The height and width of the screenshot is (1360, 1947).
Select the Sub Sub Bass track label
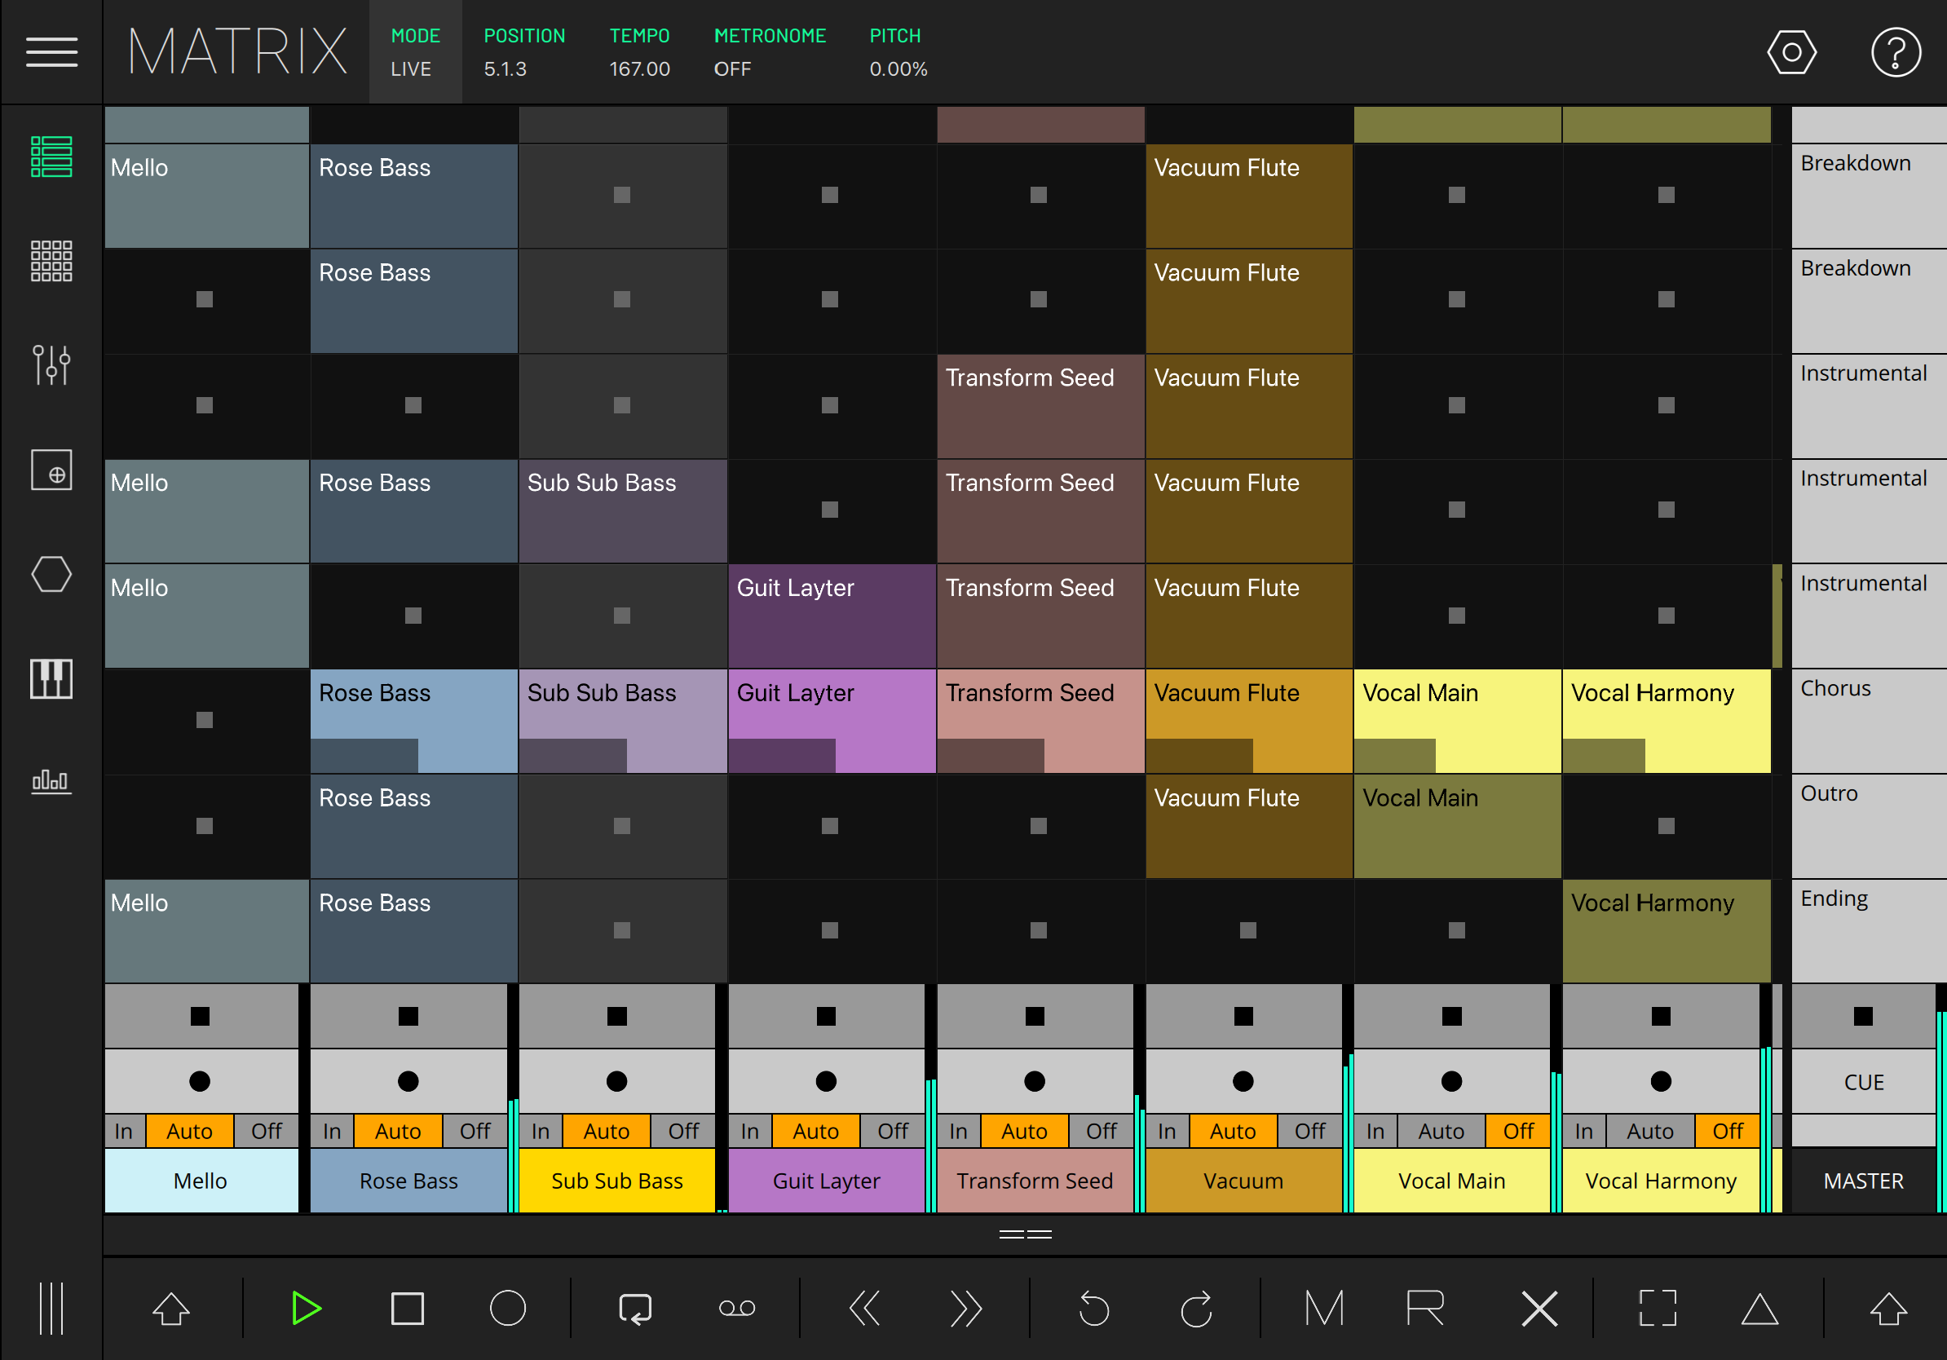[x=616, y=1181]
